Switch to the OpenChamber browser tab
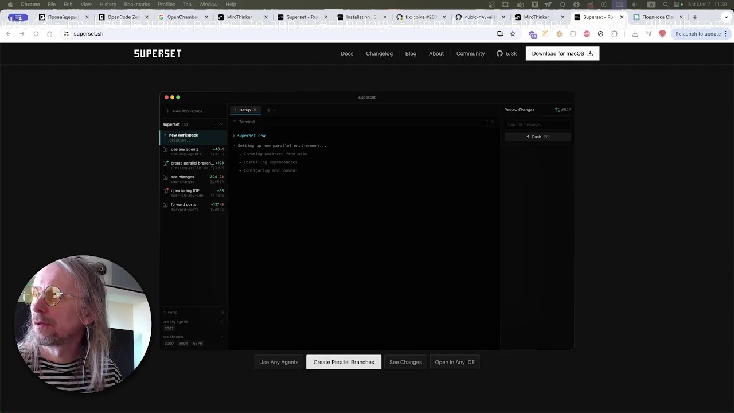The image size is (734, 413). tap(181, 17)
